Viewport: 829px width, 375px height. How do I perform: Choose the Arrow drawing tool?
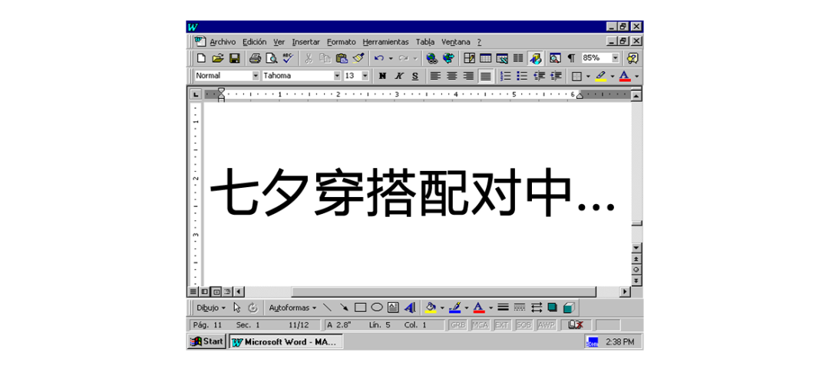344,308
